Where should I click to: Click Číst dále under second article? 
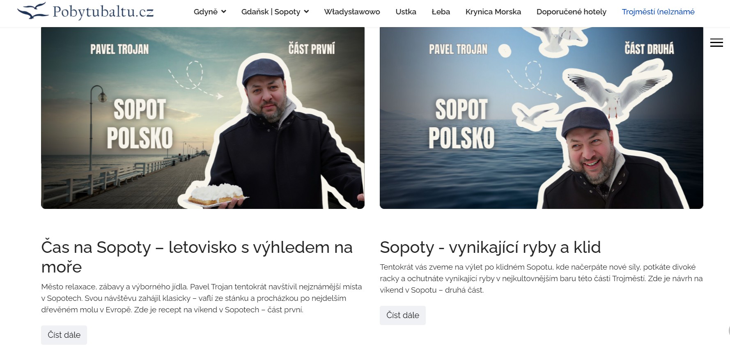pyautogui.click(x=403, y=315)
